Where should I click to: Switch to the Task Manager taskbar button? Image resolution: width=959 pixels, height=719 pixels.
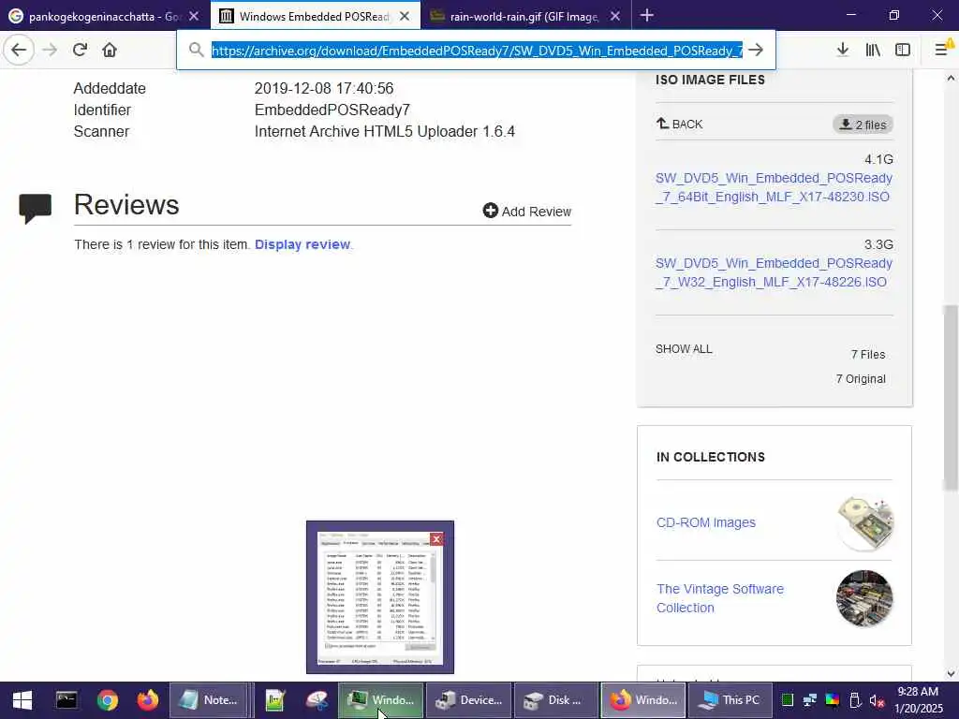pyautogui.click(x=381, y=700)
